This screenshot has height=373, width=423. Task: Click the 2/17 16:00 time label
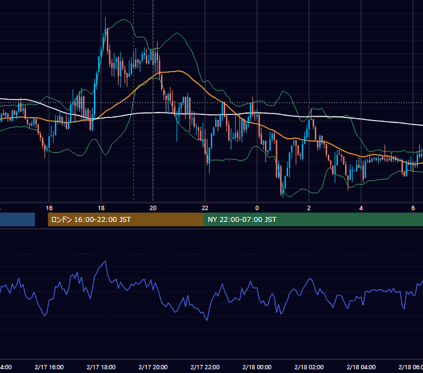(x=49, y=367)
